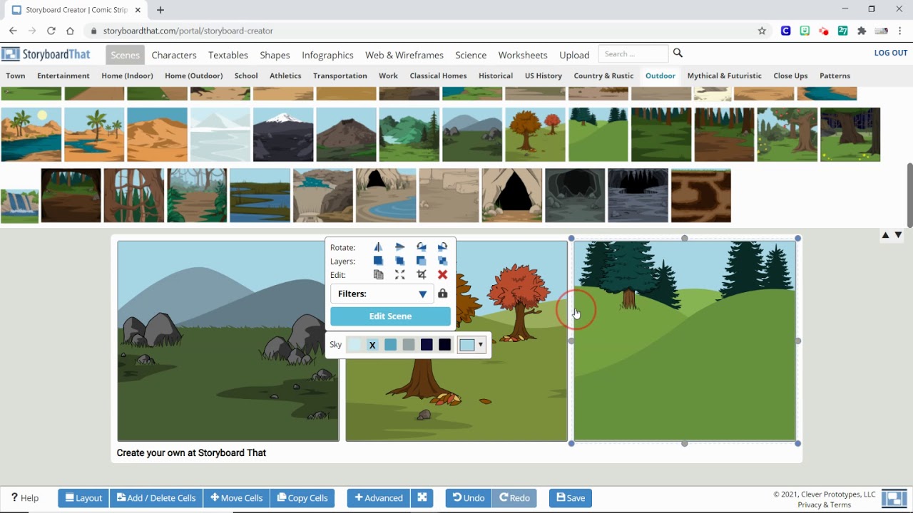The image size is (913, 513).
Task: Select the Mythical & Futuristic category
Action: coord(724,76)
